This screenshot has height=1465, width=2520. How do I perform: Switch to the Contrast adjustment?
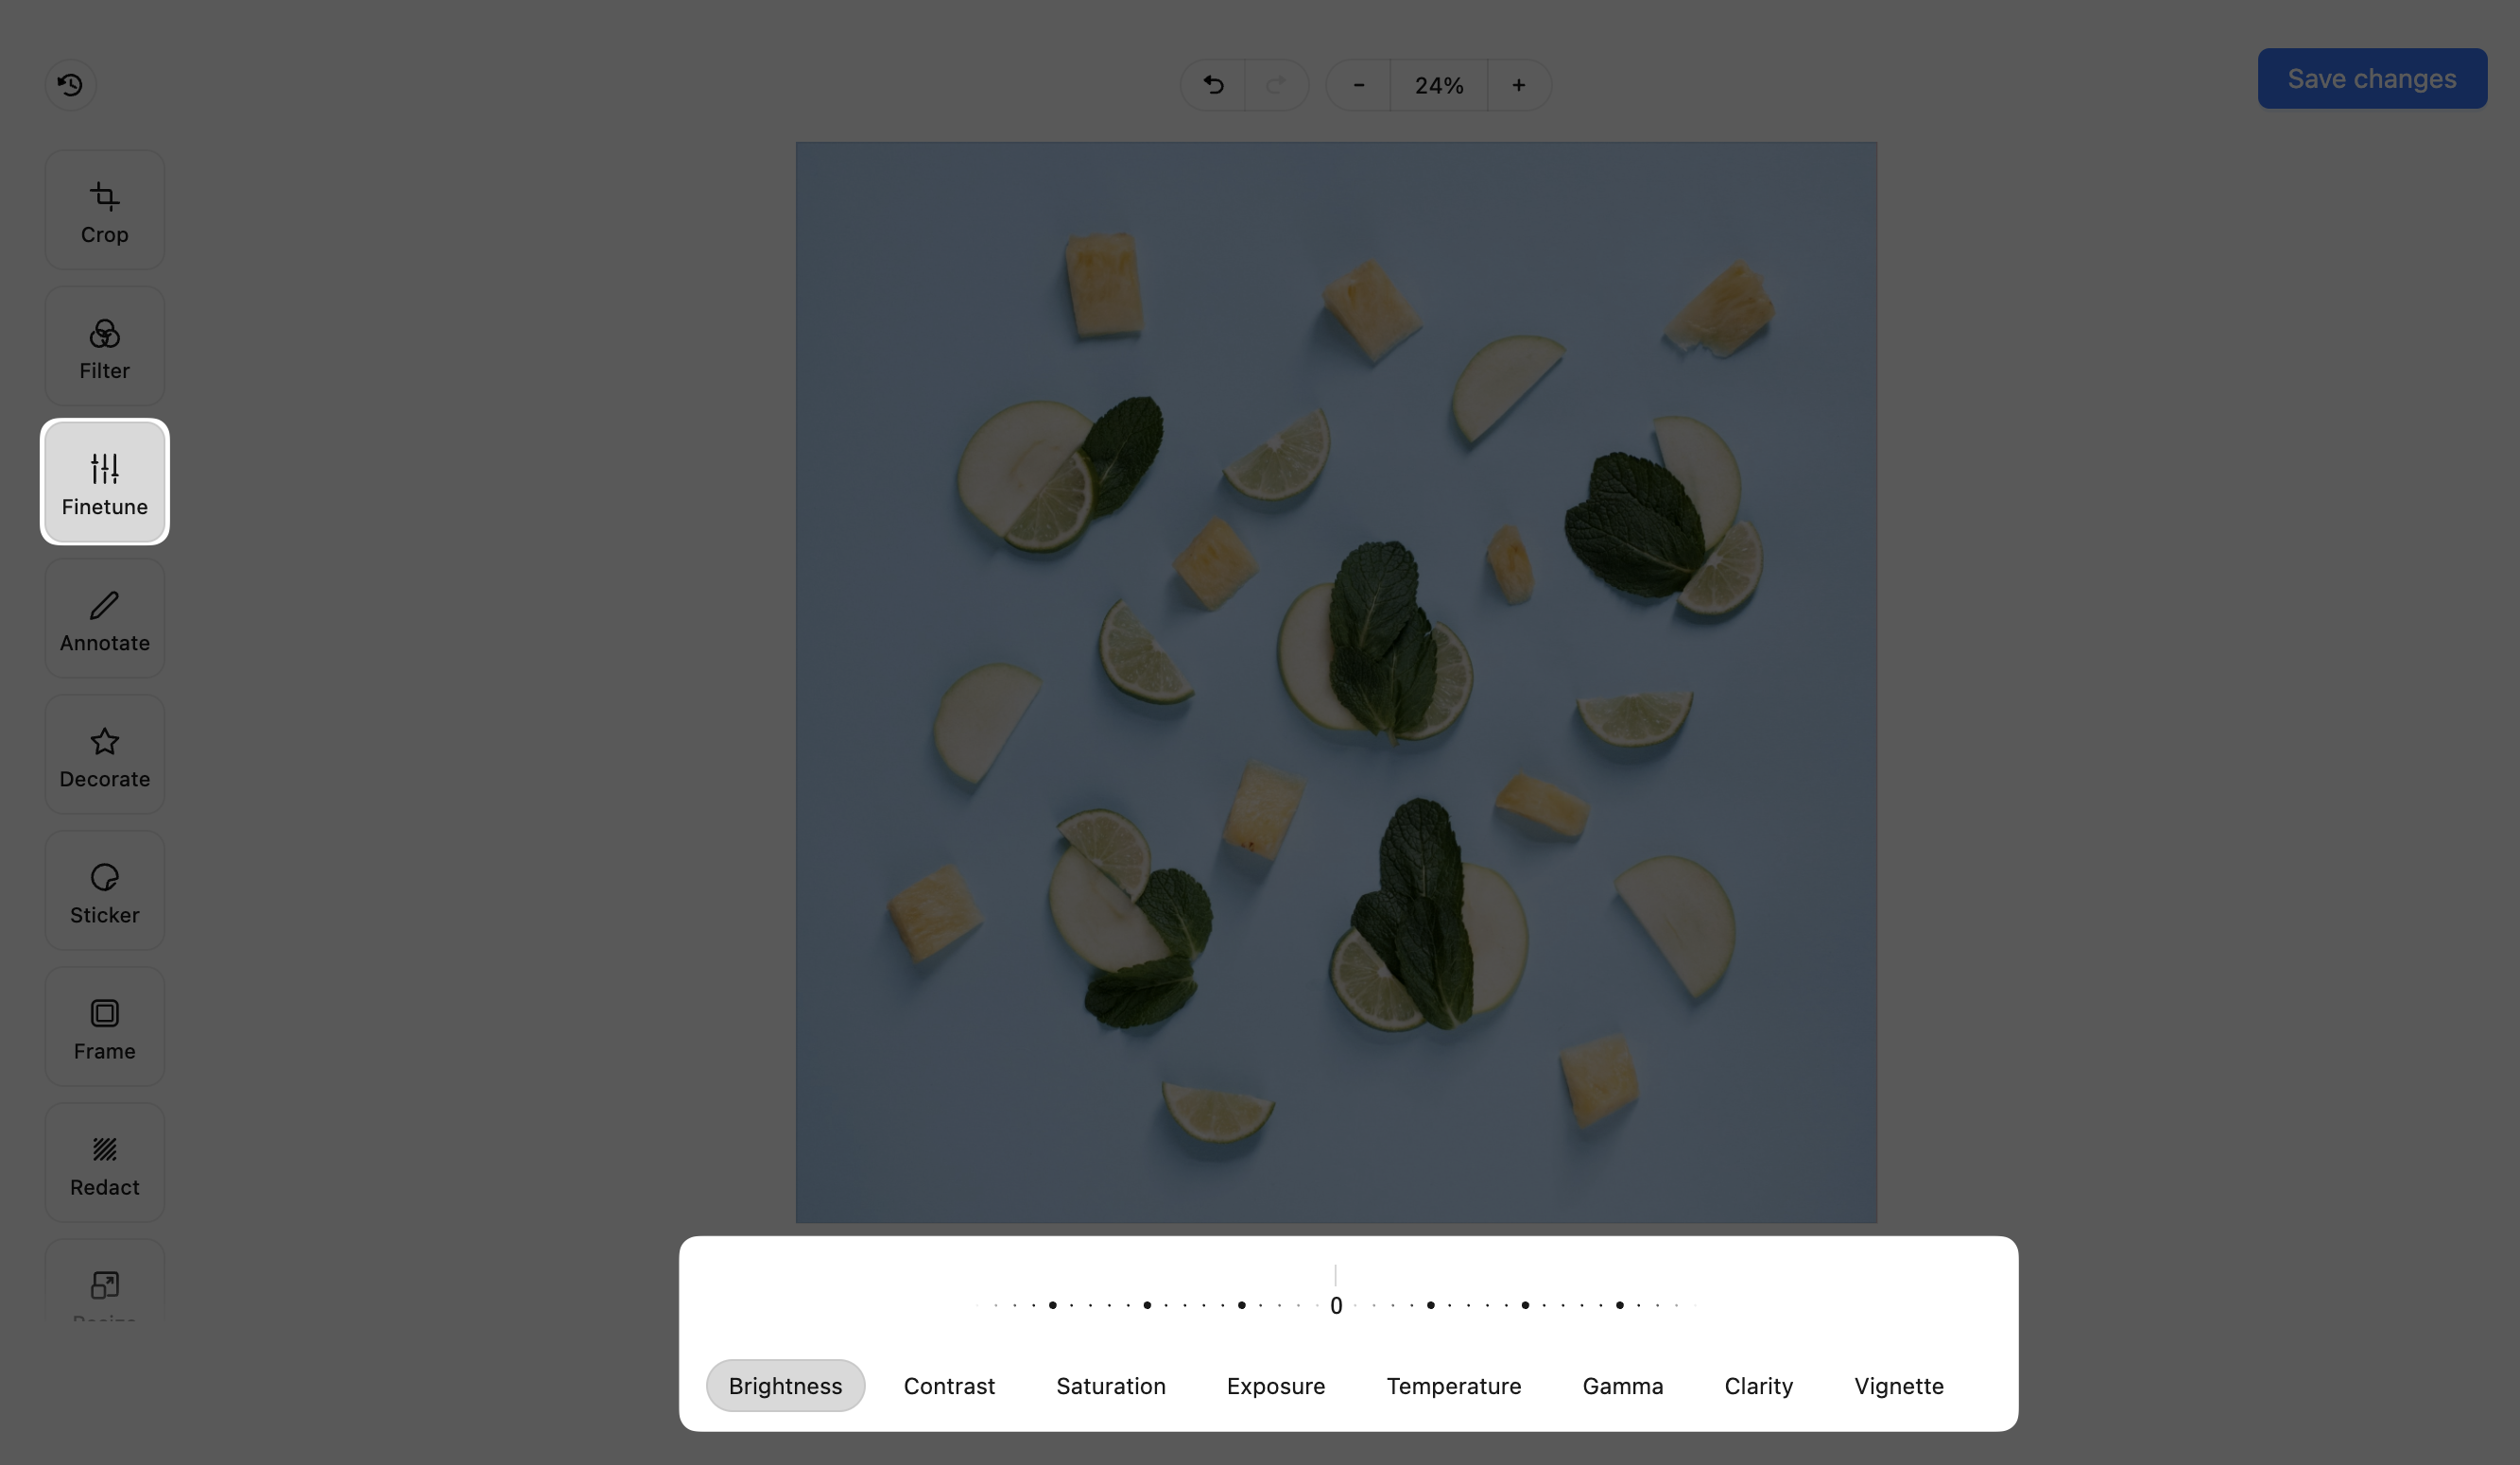click(949, 1386)
